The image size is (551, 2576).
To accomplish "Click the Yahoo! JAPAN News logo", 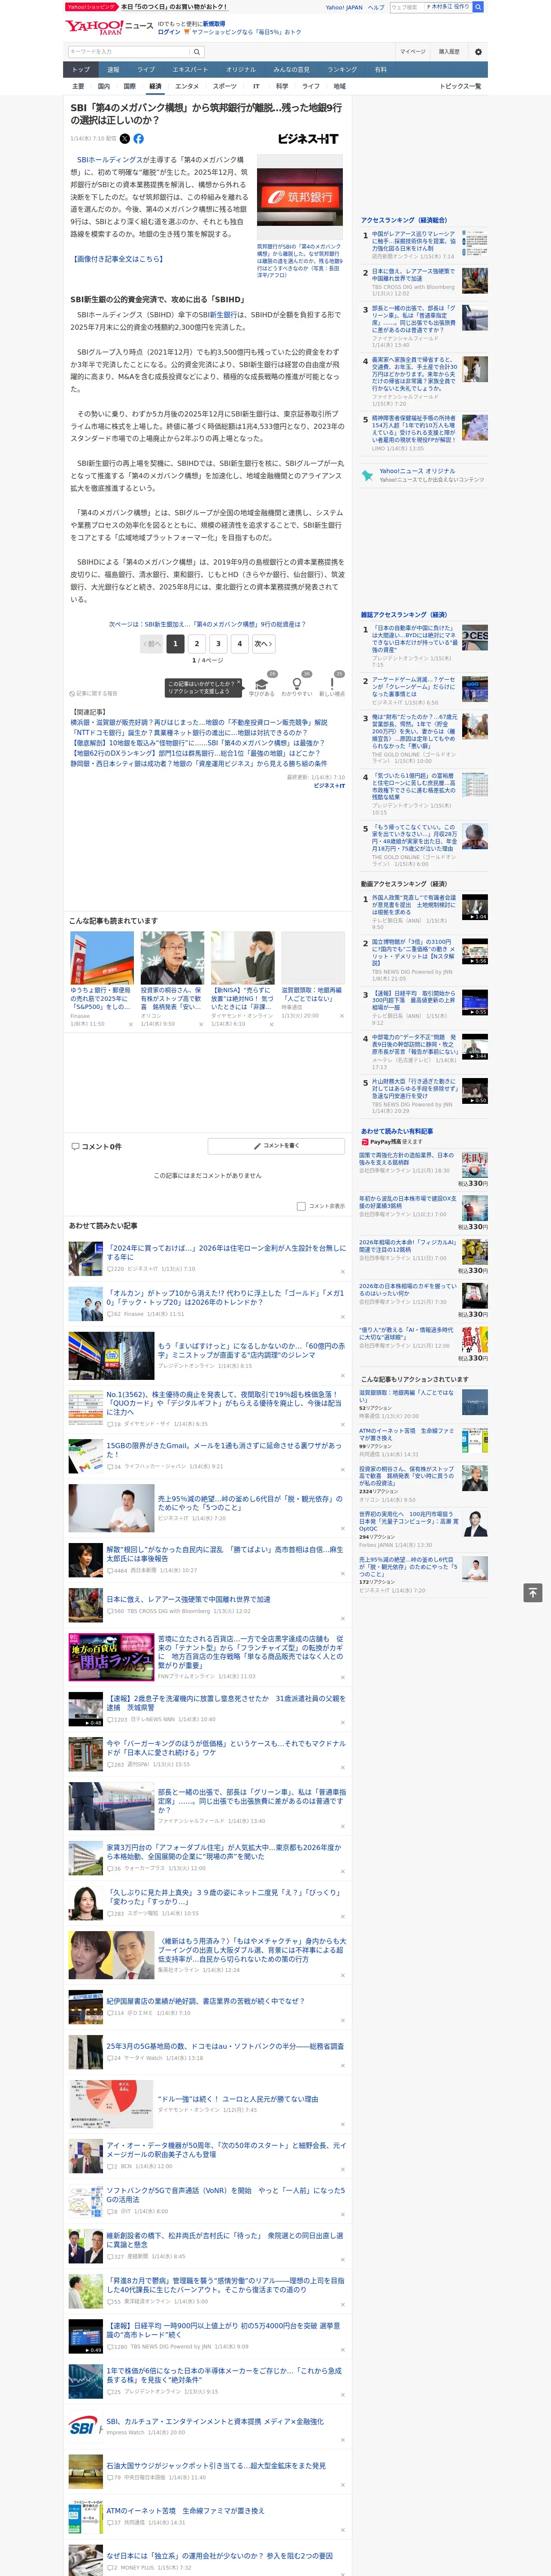I will pyautogui.click(x=109, y=27).
